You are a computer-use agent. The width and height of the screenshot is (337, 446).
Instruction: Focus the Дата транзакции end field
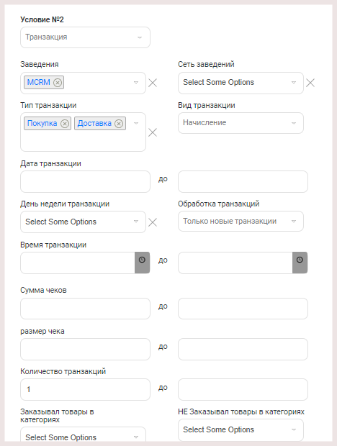coord(243,181)
